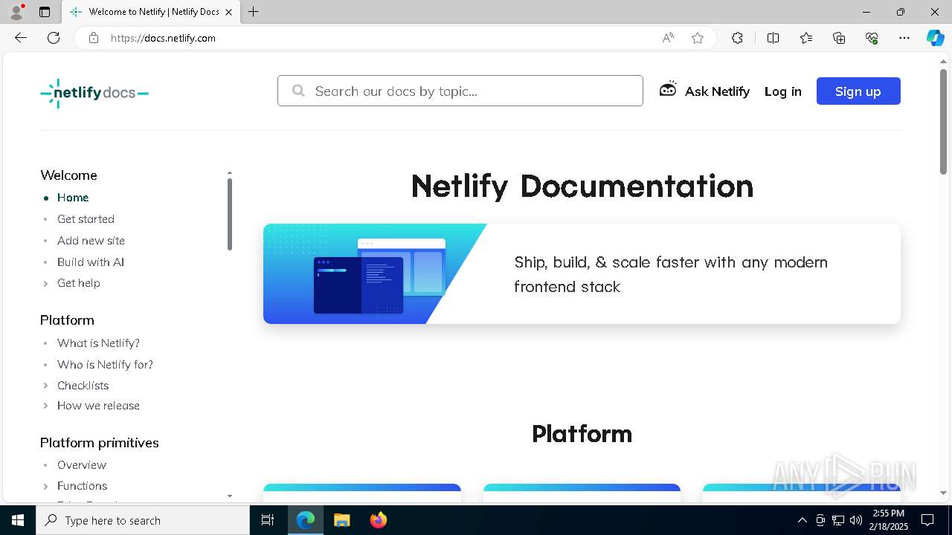
Task: Click the browser profile avatar icon
Action: [16, 12]
